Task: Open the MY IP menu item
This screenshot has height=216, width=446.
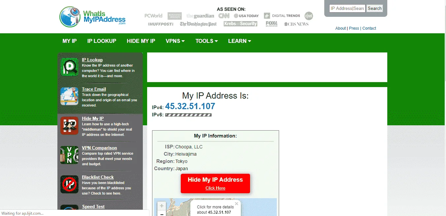Action: [x=70, y=41]
